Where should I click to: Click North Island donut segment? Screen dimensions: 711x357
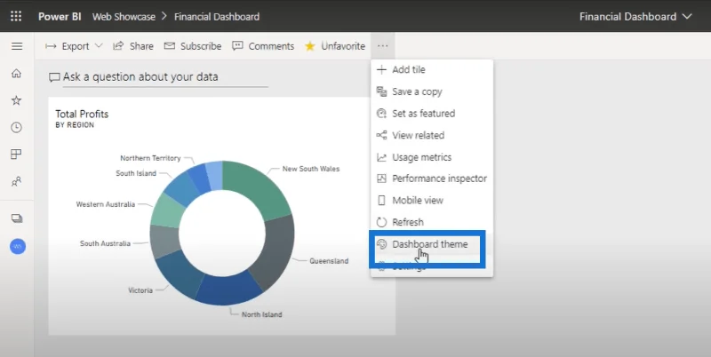click(227, 288)
